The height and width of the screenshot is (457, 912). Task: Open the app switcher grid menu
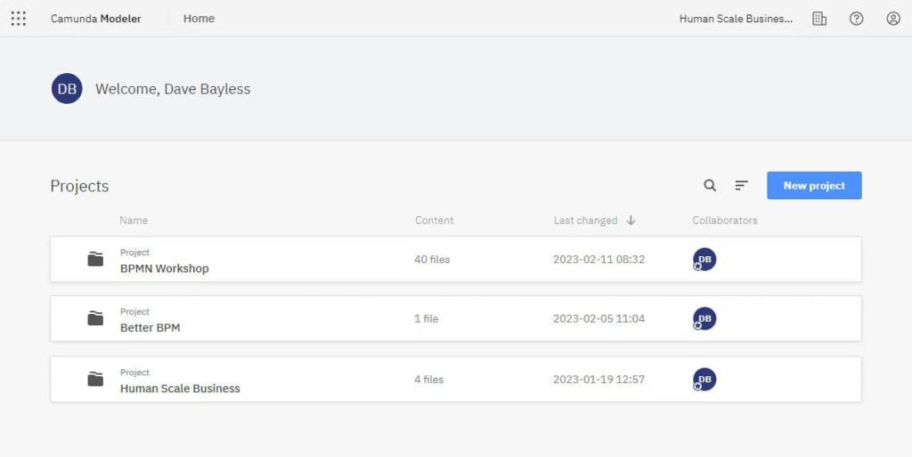[18, 18]
